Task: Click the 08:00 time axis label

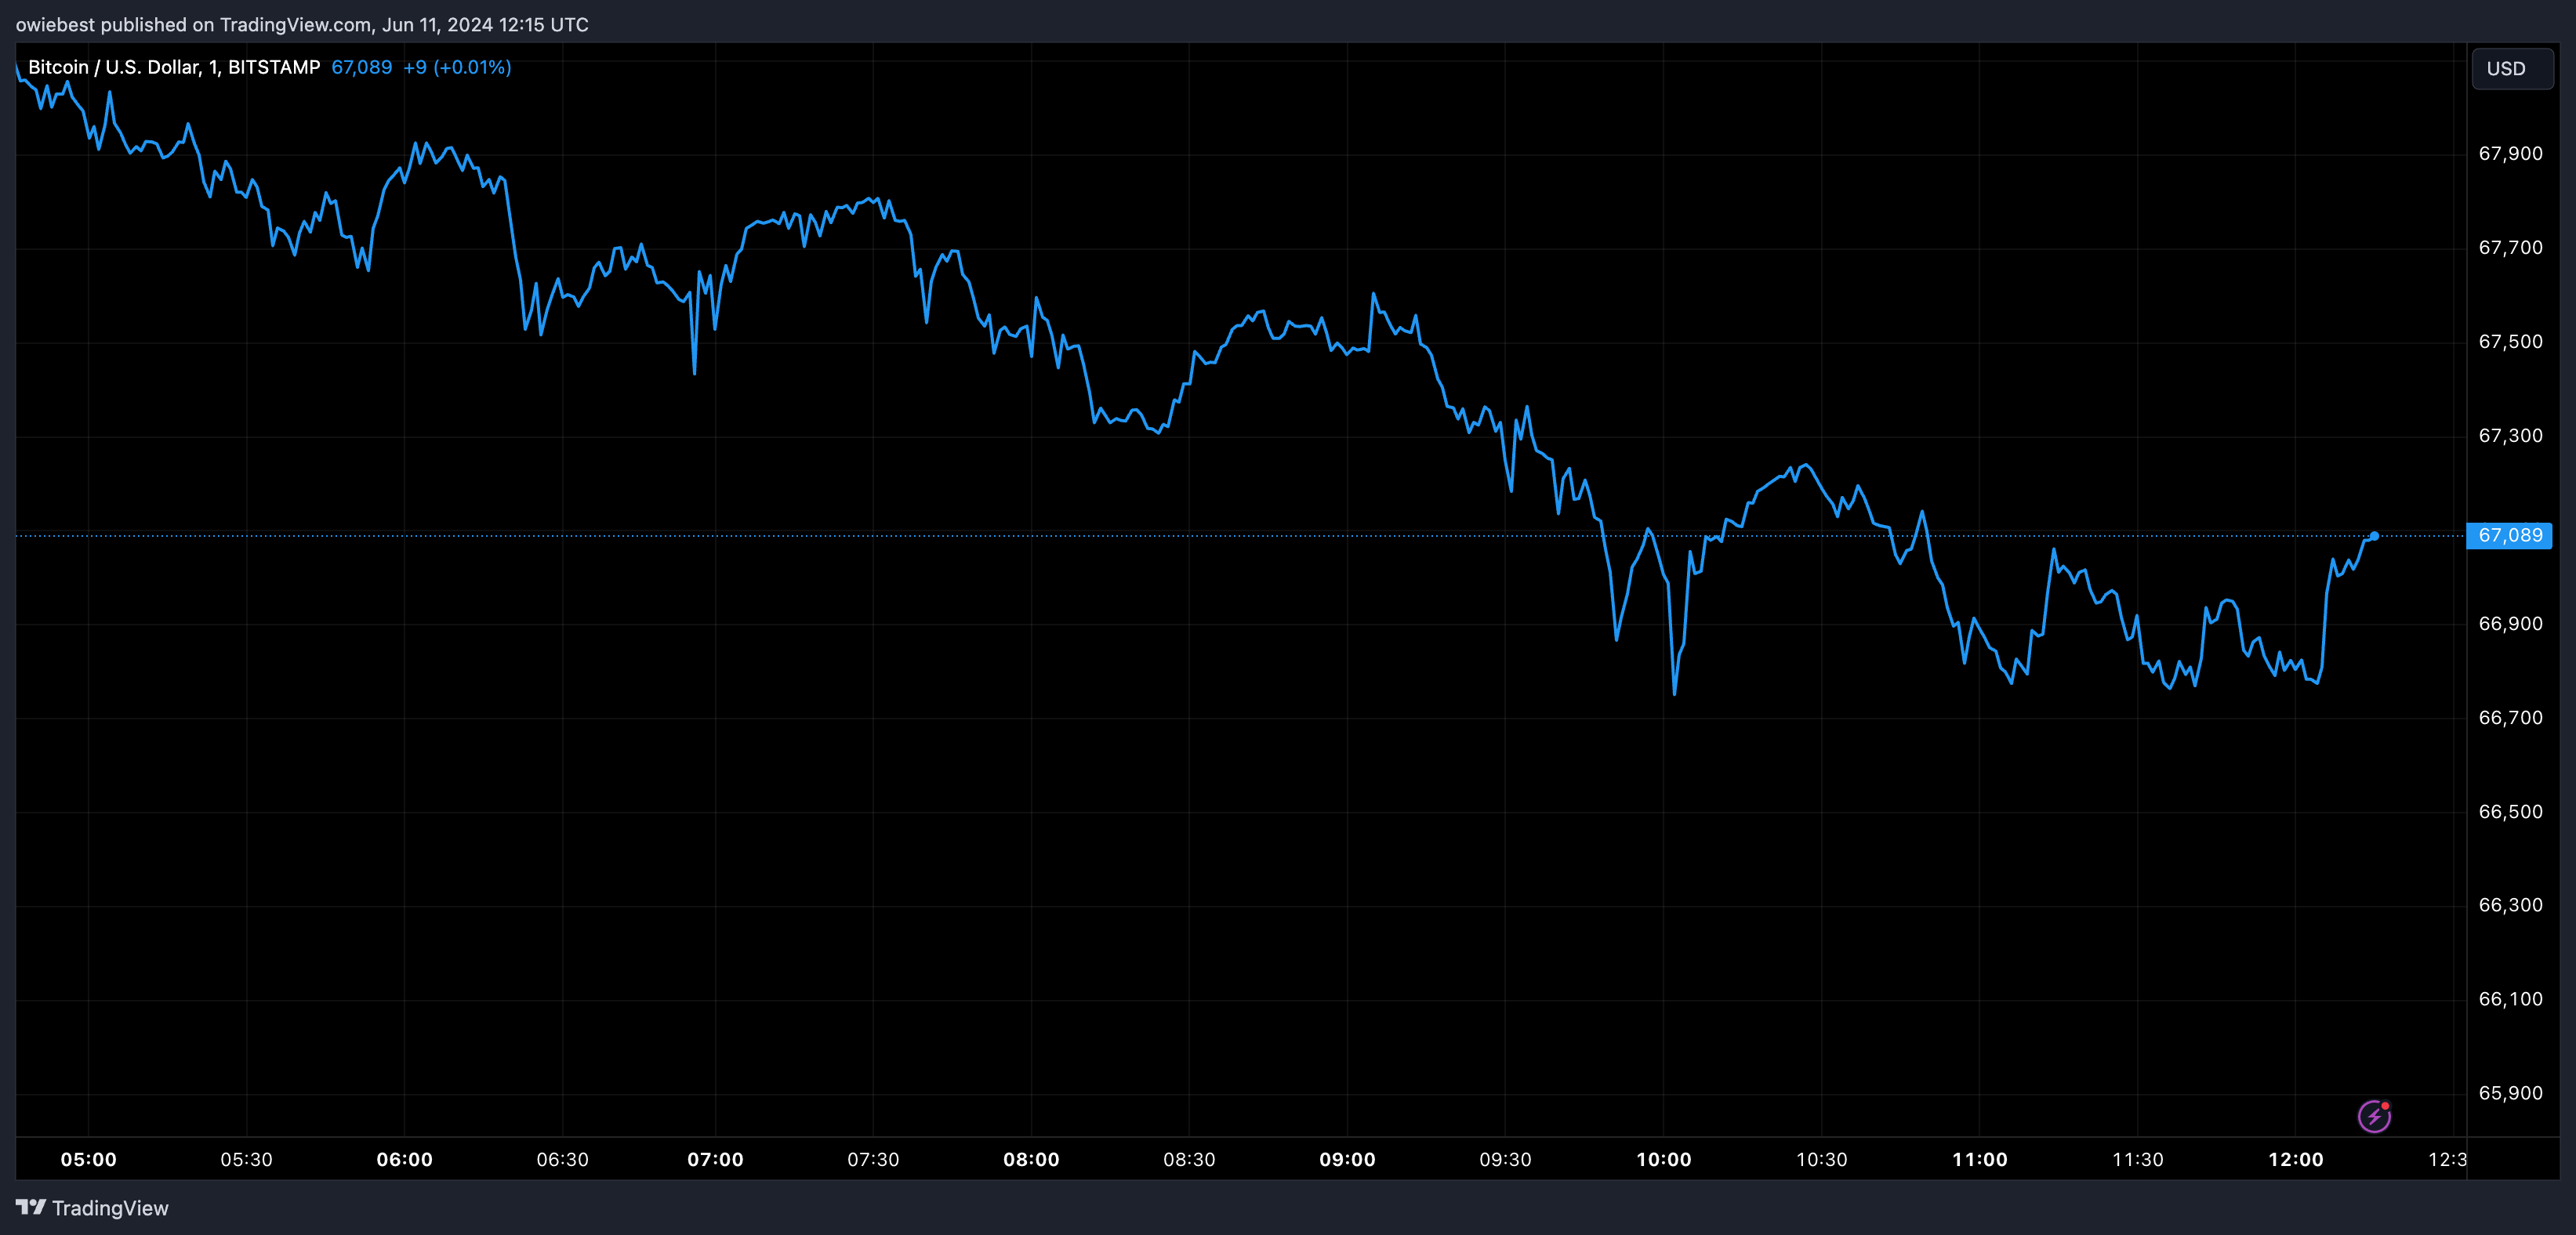Action: [x=1031, y=1159]
